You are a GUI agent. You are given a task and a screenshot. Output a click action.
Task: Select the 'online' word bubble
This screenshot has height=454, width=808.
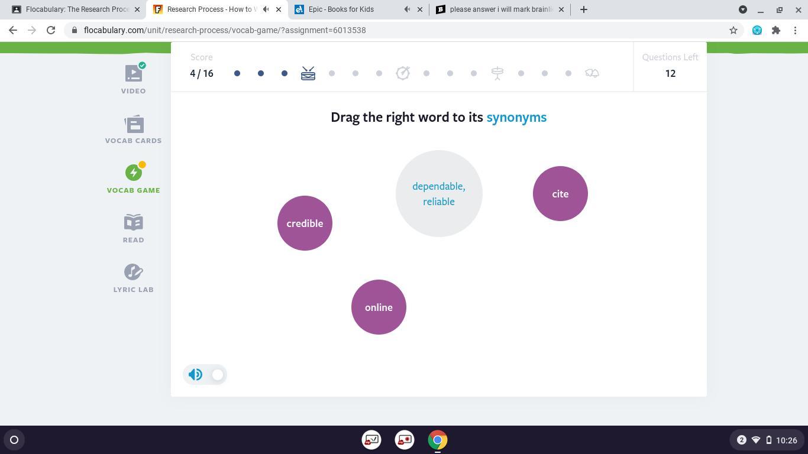379,307
